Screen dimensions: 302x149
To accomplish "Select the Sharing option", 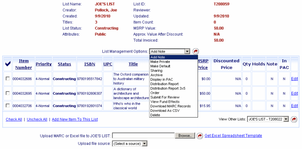I will [x=174, y=71].
